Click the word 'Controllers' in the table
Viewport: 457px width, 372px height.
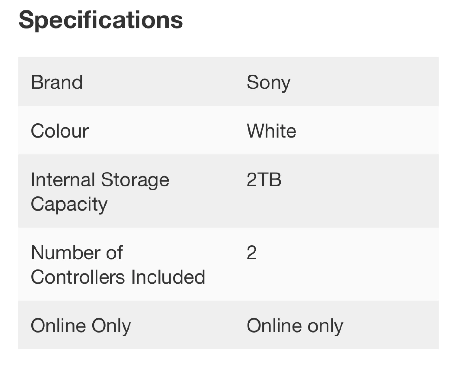point(78,277)
